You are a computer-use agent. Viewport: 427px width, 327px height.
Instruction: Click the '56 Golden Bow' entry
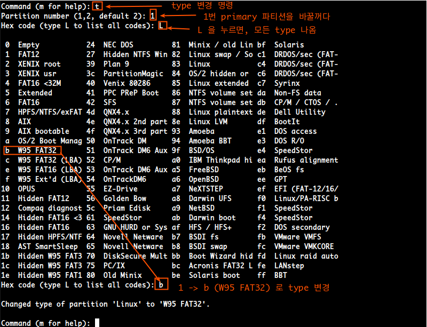[x=116, y=198]
